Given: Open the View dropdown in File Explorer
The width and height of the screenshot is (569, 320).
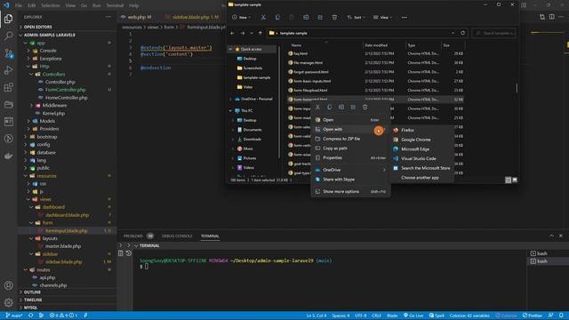Looking at the screenshot, I should pos(382,18).
